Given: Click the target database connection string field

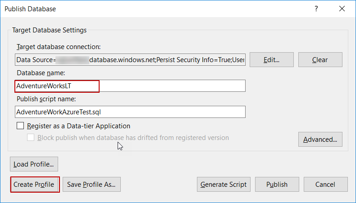Looking at the screenshot, I should (130, 60).
